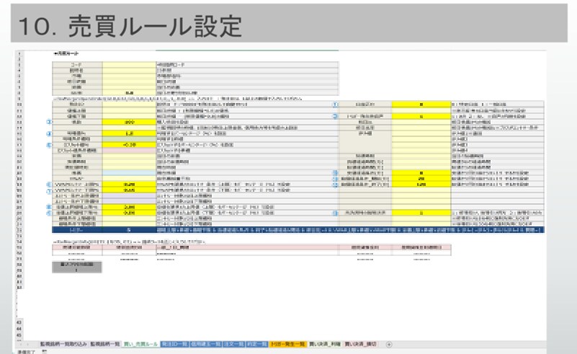
Task: Switch to the 信用建玉一覧 sheet tab
Action: (206, 344)
